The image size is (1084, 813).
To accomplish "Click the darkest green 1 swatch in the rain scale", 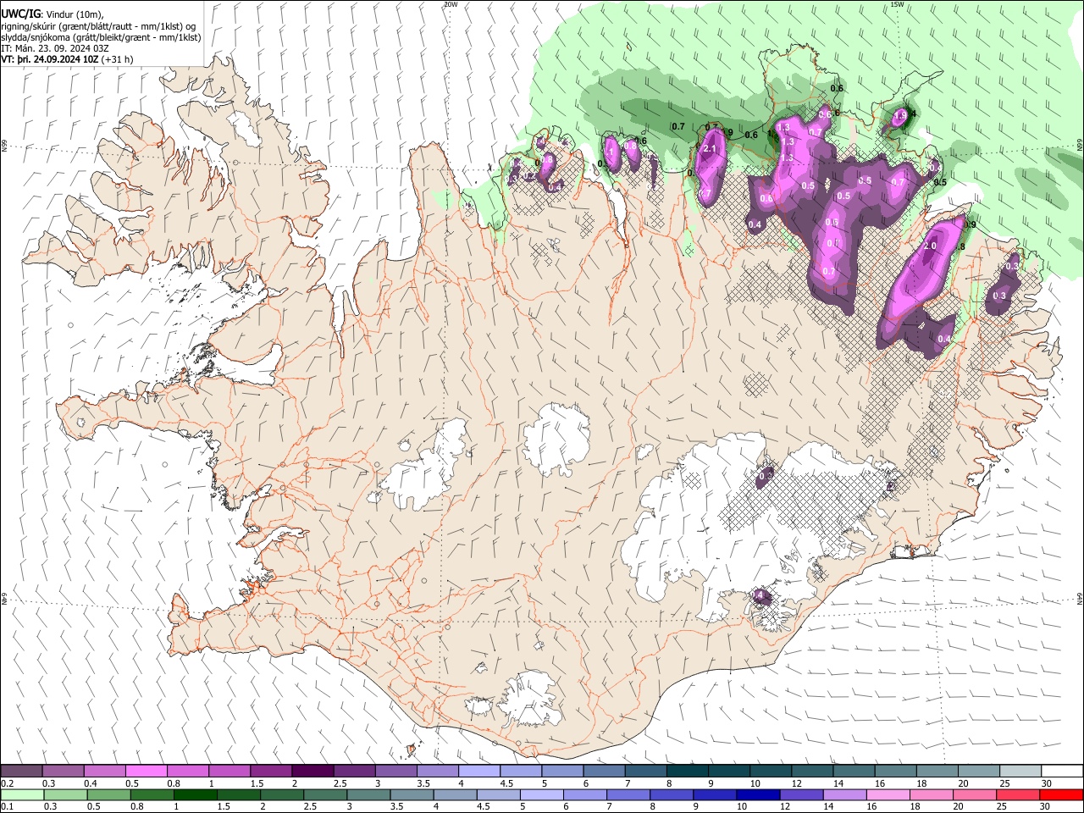I will click(x=195, y=794).
